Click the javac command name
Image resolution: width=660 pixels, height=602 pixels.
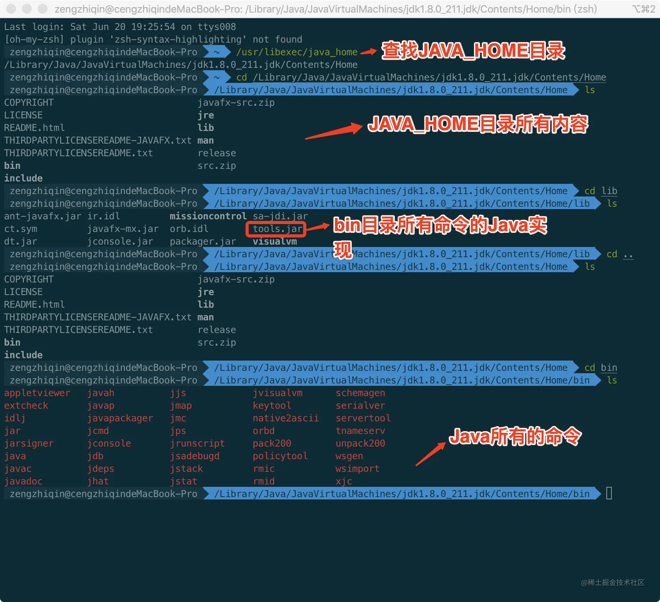18,469
